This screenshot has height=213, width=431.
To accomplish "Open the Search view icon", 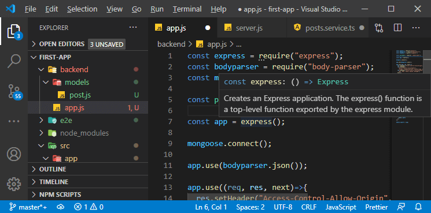I will tap(14, 61).
